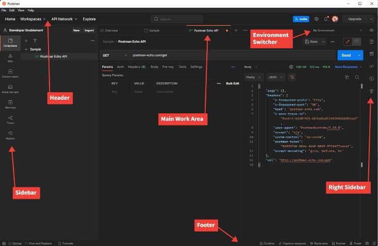Open the Flows sidebar panel

(x=10, y=120)
